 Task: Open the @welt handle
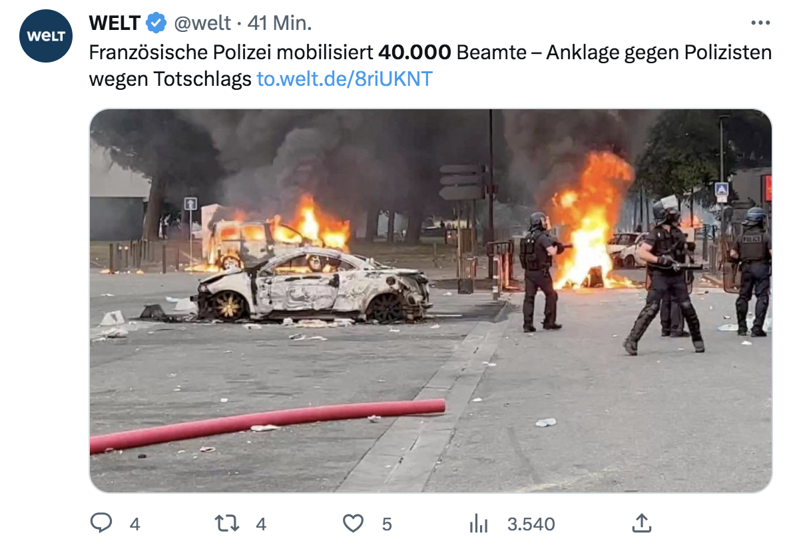[x=202, y=23]
